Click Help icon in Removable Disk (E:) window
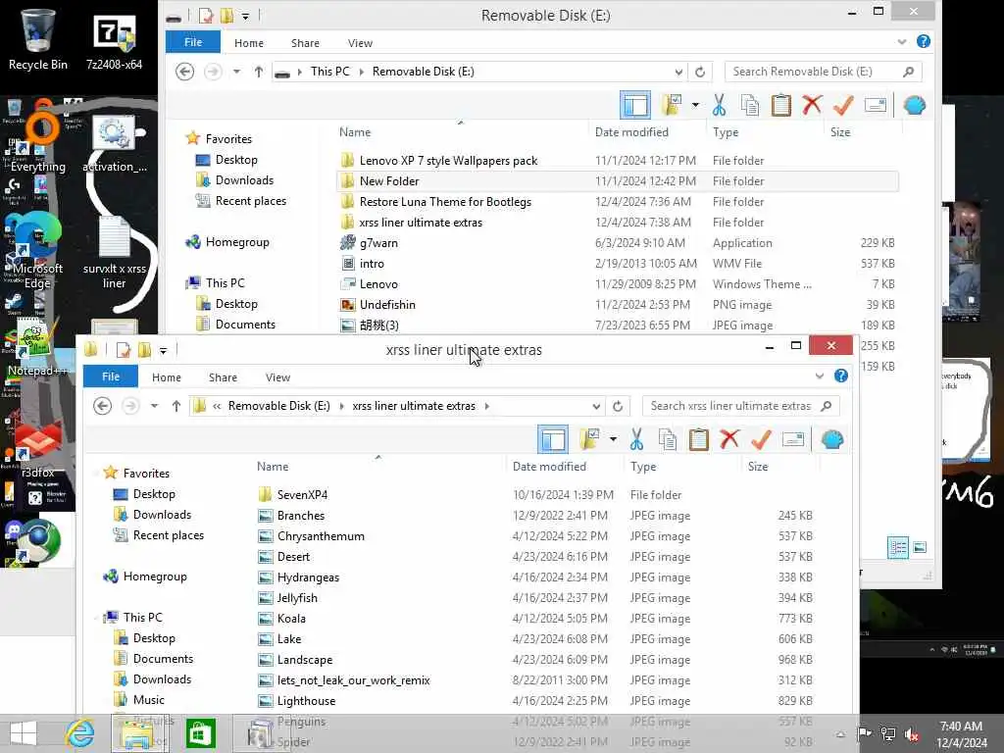This screenshot has width=1004, height=753. tap(923, 41)
